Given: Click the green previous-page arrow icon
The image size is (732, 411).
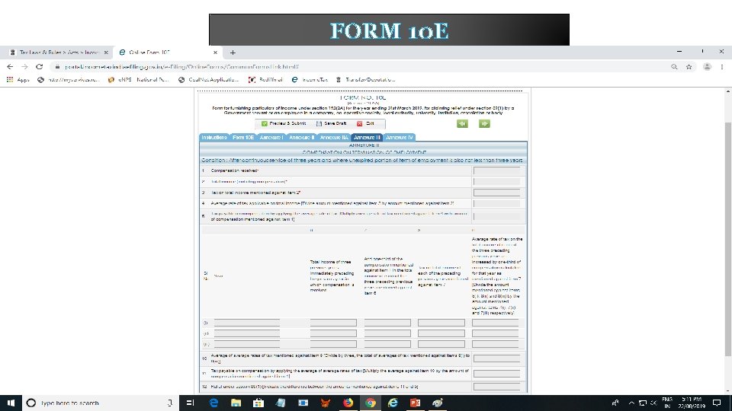Looking at the screenshot, I should (462, 123).
